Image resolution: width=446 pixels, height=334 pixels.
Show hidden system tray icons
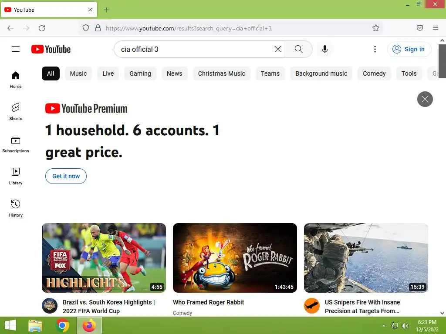(x=384, y=326)
